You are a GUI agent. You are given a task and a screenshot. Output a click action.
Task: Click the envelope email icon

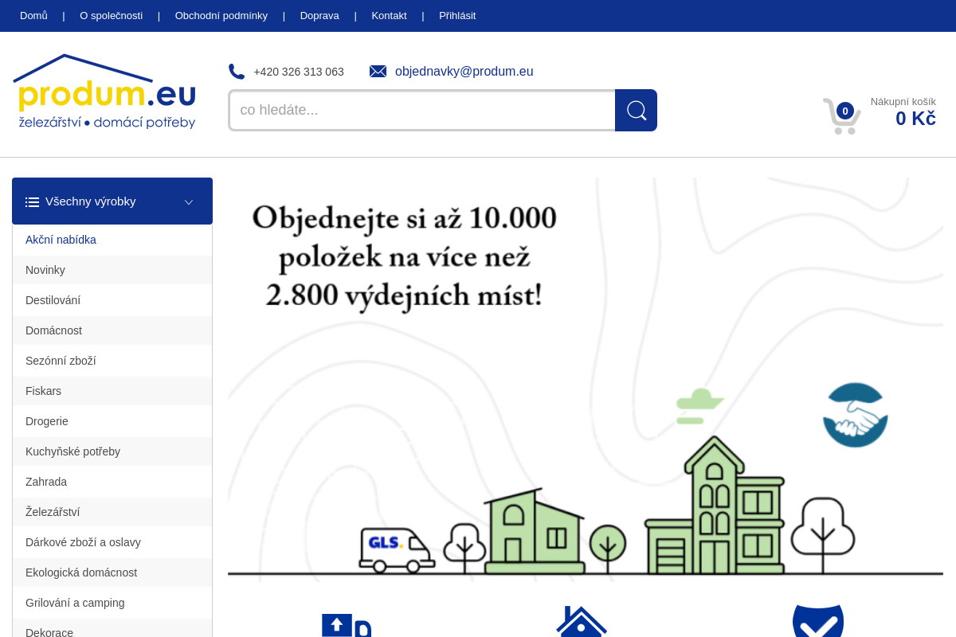tap(378, 71)
